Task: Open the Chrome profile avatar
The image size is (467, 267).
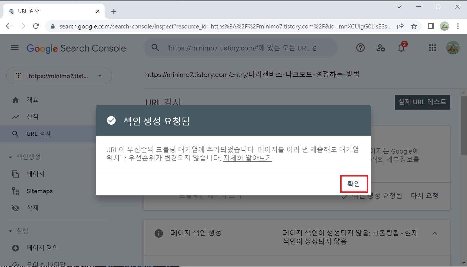Action: tap(444, 26)
